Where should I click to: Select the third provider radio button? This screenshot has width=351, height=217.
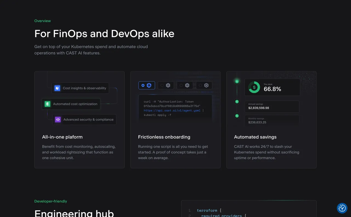click(181, 85)
